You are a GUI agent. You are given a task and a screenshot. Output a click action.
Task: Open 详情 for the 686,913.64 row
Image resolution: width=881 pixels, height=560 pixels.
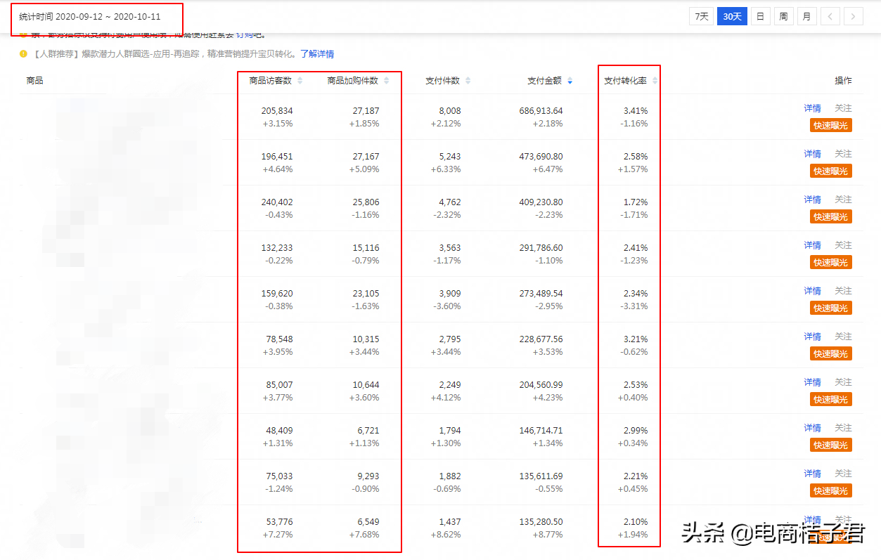[813, 108]
